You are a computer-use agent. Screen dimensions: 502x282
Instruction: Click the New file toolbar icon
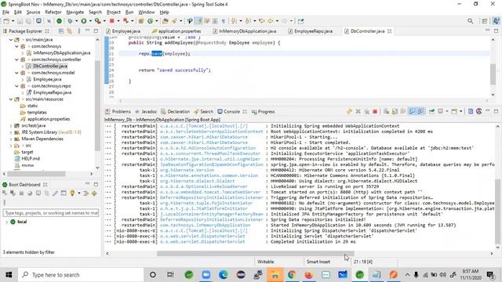[x=6, y=21]
